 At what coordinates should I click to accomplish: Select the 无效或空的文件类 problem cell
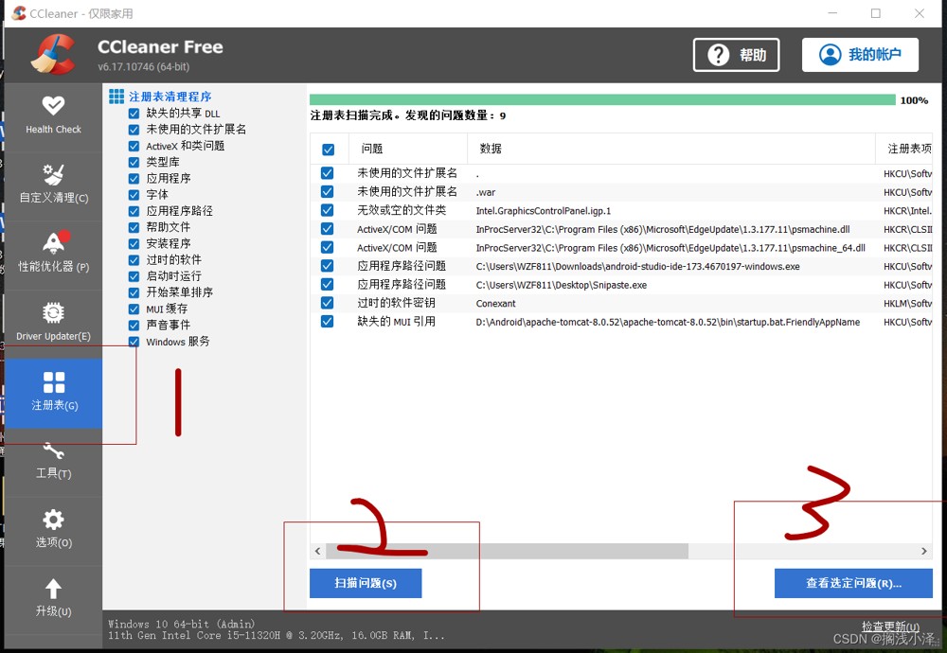[x=402, y=211]
